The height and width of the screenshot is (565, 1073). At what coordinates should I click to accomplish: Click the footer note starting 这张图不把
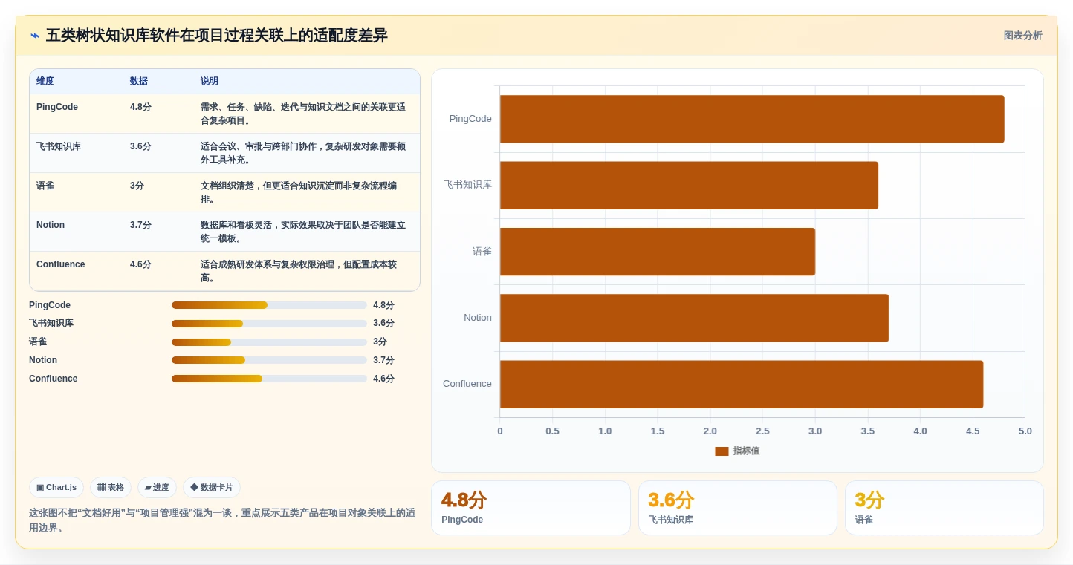pyautogui.click(x=222, y=520)
